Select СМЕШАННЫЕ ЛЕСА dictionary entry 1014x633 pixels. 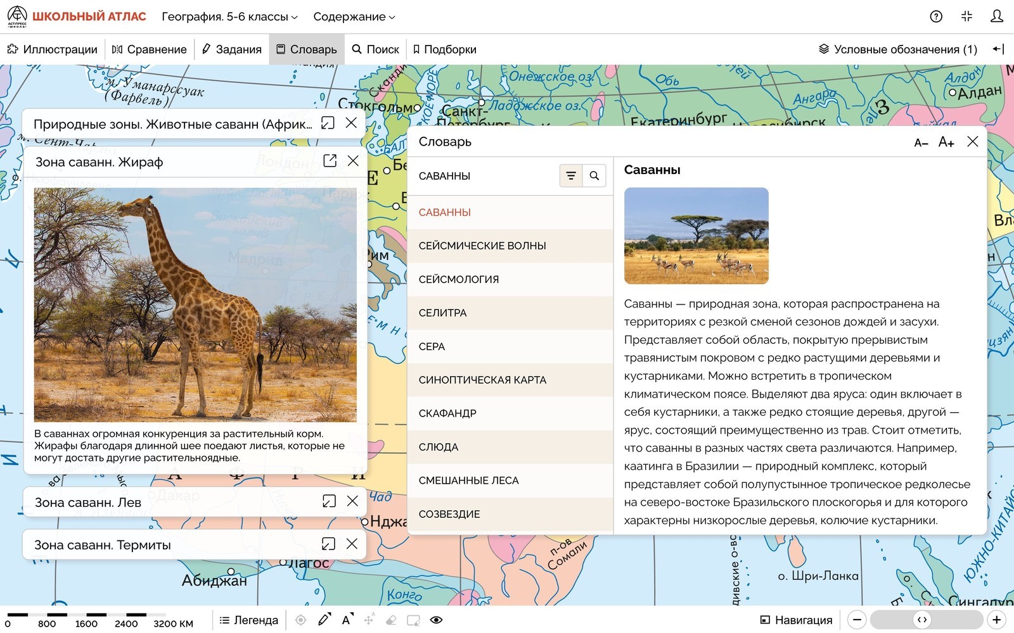(510, 481)
